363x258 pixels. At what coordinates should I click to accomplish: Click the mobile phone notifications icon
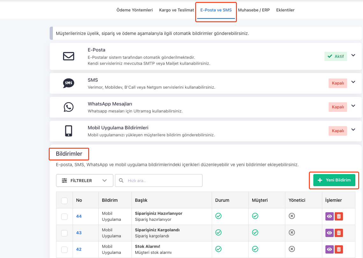tap(68, 131)
